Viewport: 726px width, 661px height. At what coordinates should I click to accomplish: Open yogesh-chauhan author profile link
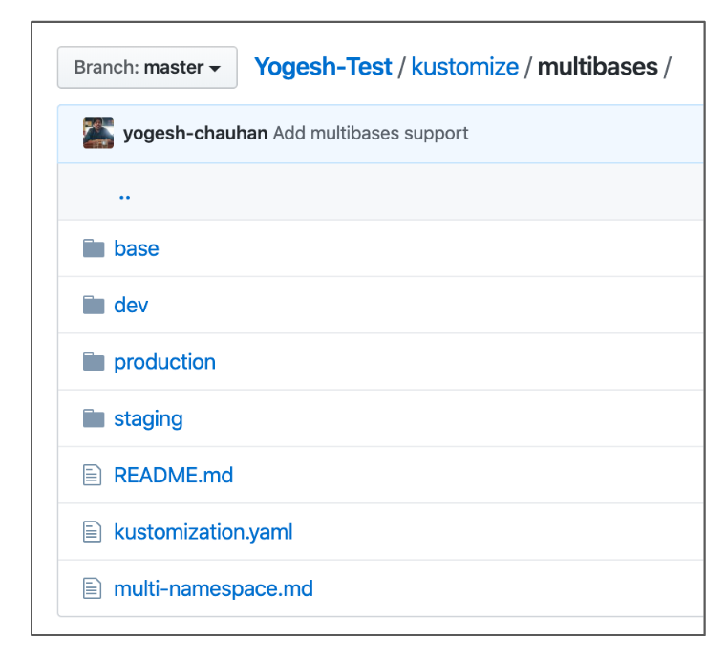196,134
